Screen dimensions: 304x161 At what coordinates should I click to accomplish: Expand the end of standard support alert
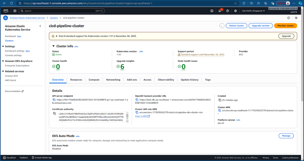coord(57,36)
